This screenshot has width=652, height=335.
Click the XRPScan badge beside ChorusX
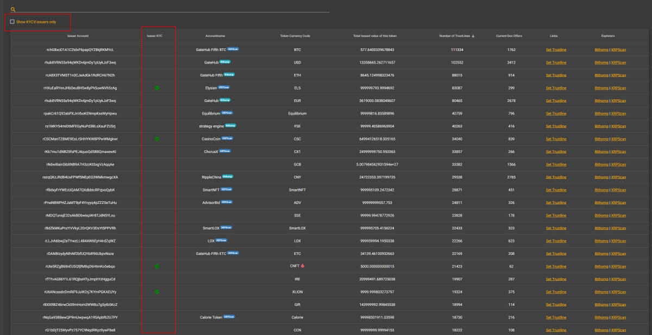[x=224, y=151]
